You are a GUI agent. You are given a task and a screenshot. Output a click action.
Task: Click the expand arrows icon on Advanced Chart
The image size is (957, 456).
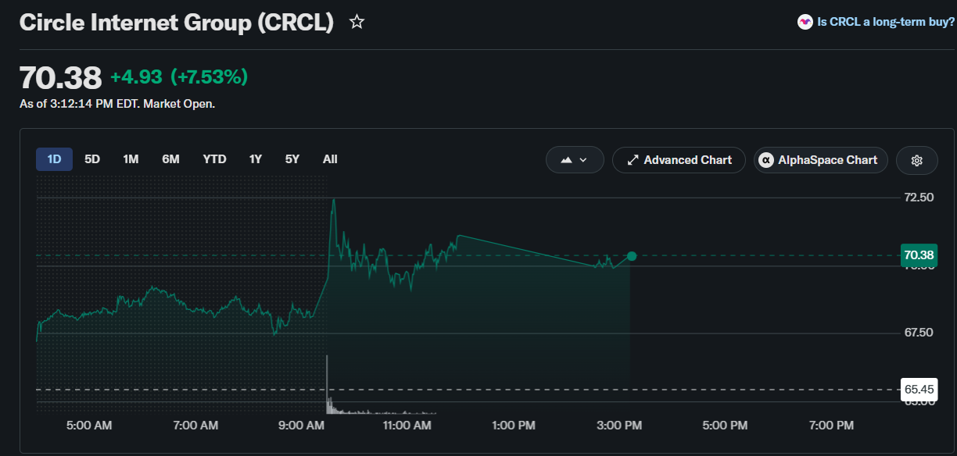[633, 160]
